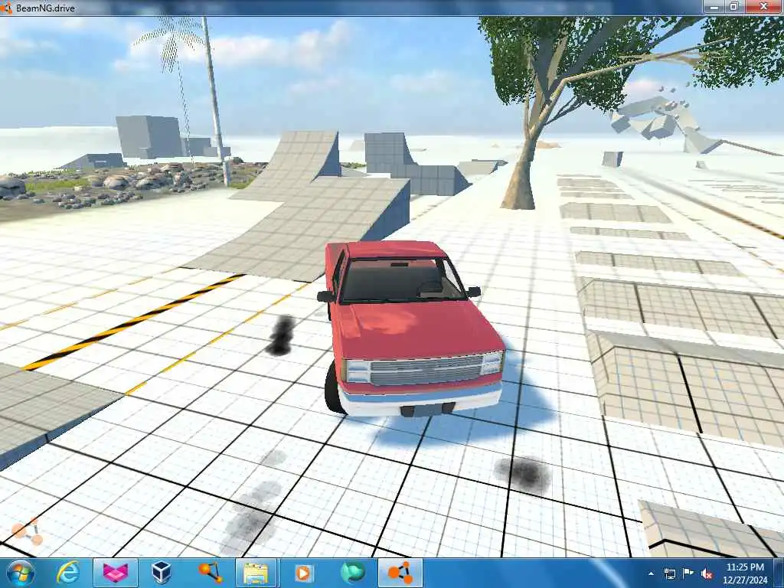Show hidden system tray icons arrow

651,574
